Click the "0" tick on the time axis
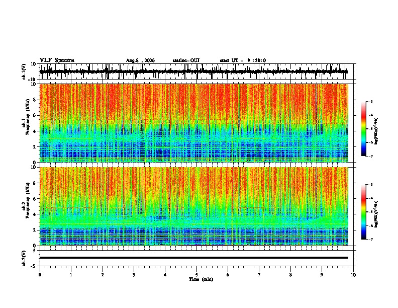Screen dimensions: 398x308 point(40,275)
